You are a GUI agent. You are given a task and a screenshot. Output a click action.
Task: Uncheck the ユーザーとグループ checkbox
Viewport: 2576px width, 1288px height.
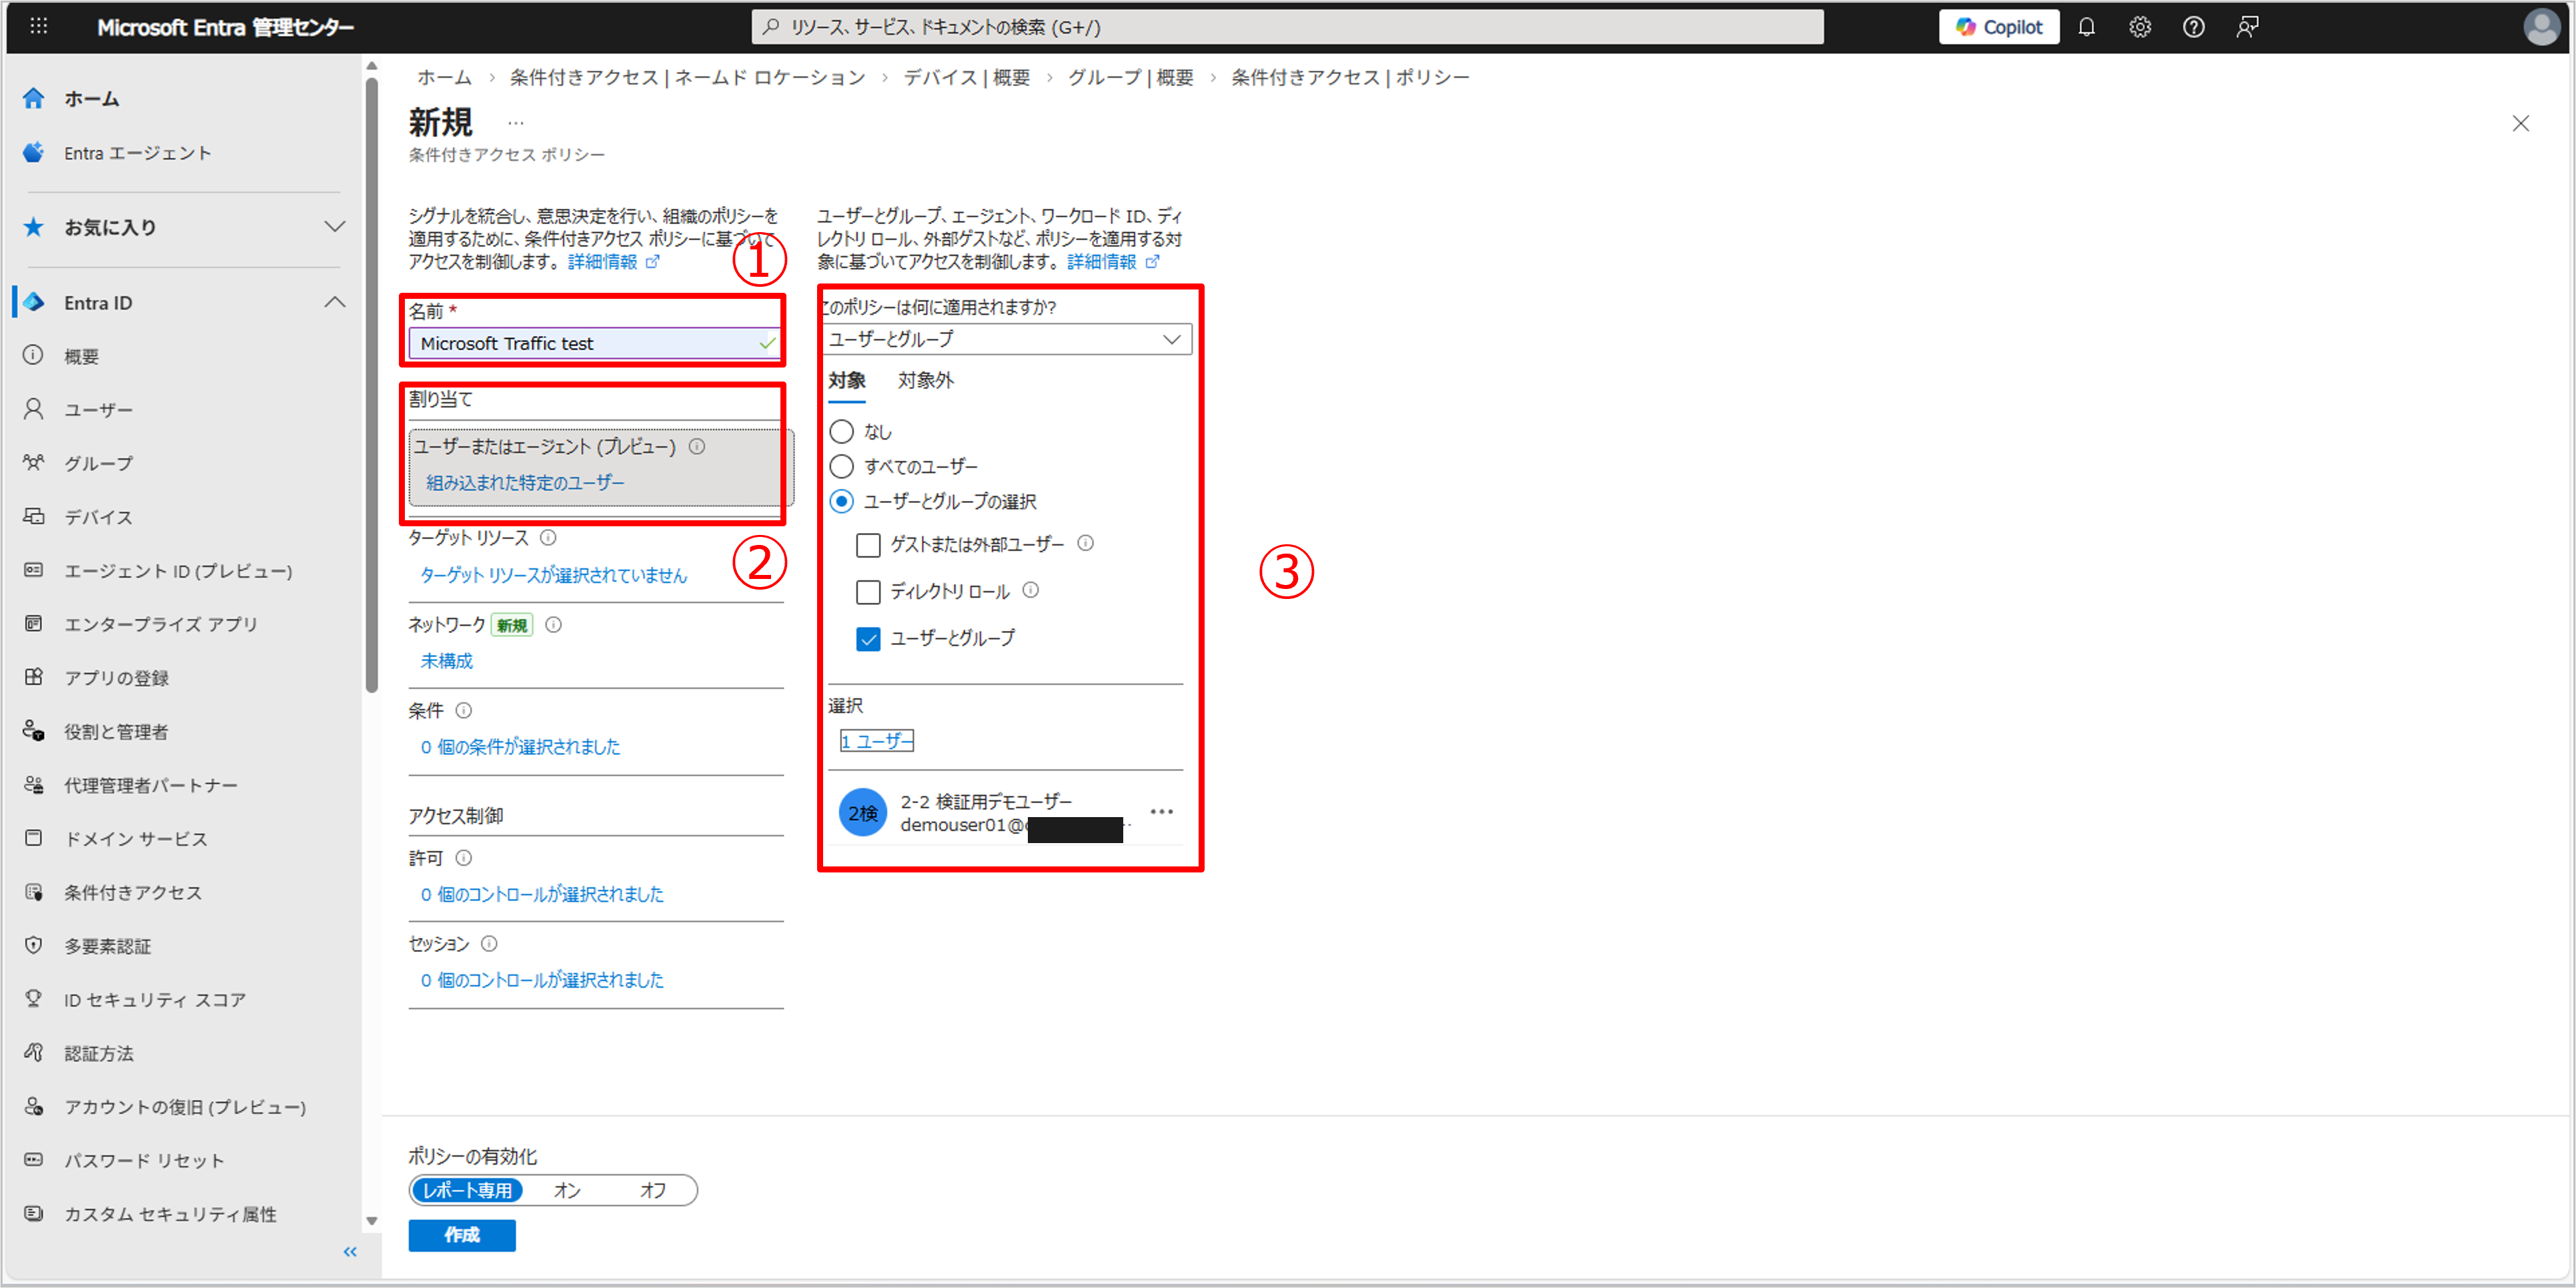(868, 638)
